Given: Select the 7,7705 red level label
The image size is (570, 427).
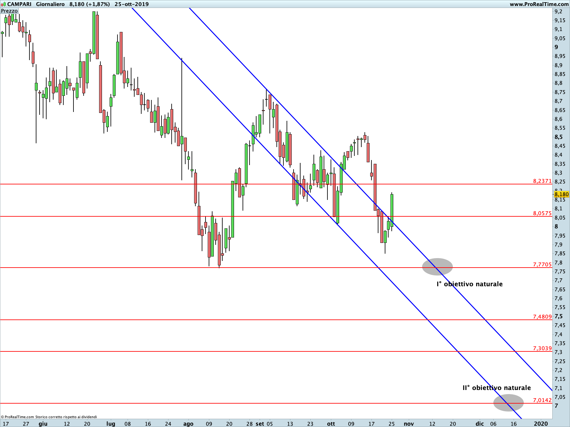Looking at the screenshot, I should pos(542,264).
